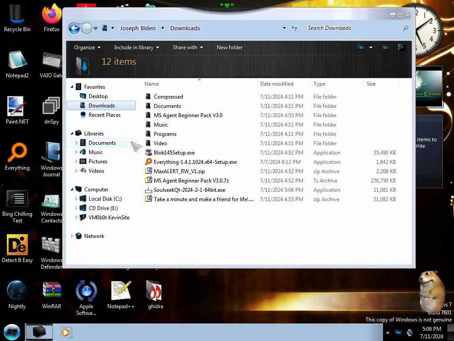The width and height of the screenshot is (454, 341).
Task: Click the greyed Forward navigation button
Action: point(86,28)
